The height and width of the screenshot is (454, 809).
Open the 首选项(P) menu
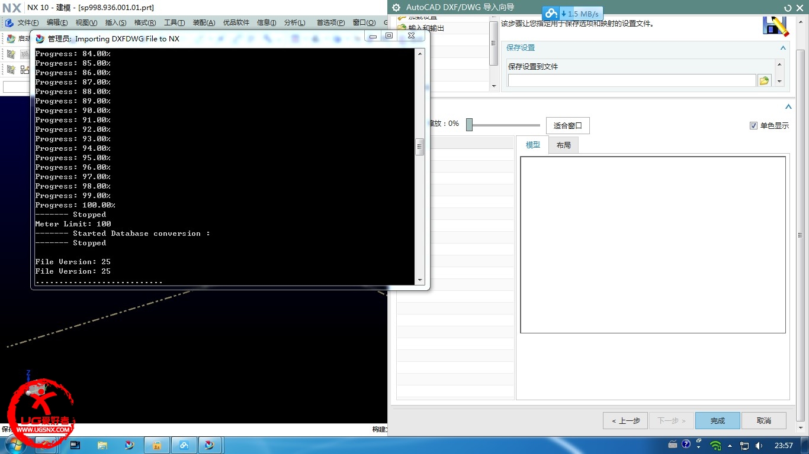pyautogui.click(x=330, y=22)
